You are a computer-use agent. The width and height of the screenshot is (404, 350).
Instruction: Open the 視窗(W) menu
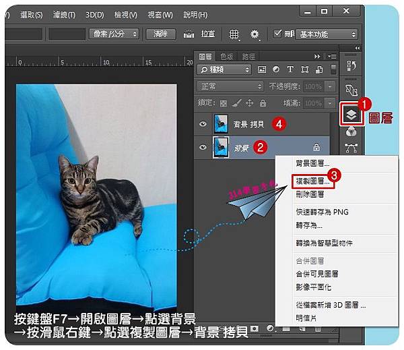click(x=160, y=15)
